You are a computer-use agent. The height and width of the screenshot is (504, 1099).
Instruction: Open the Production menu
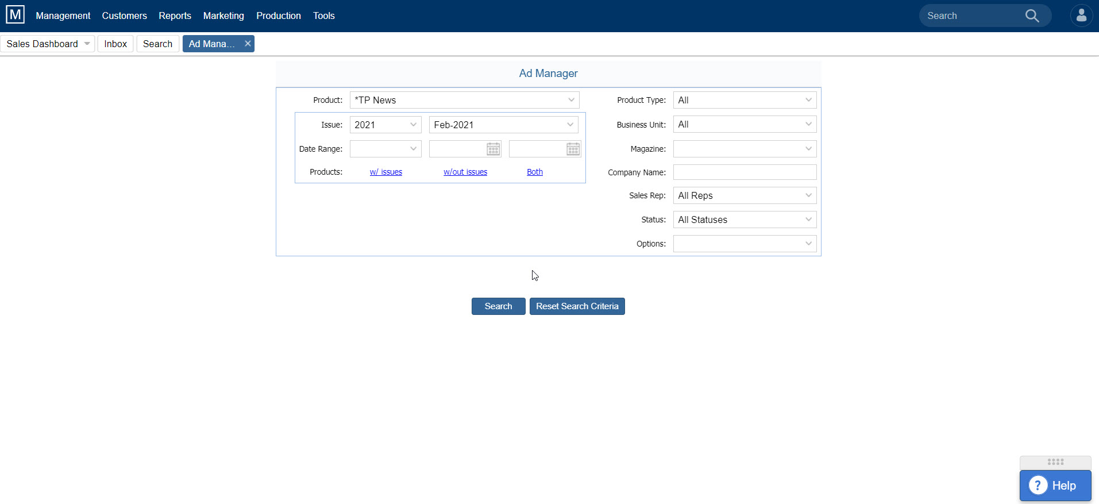[279, 16]
